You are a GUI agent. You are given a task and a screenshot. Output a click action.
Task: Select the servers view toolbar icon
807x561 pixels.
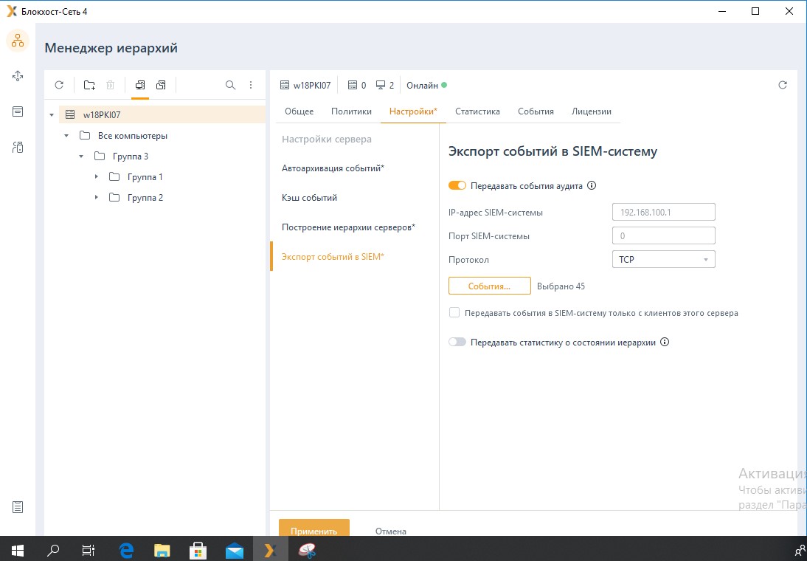pyautogui.click(x=161, y=85)
